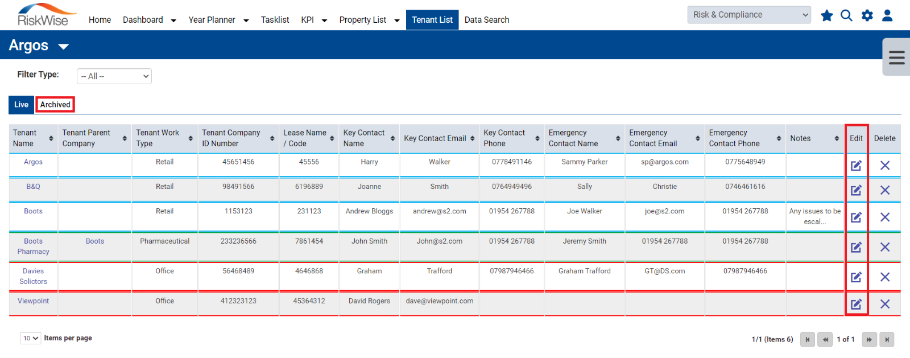Expand the KPI menu
The height and width of the screenshot is (358, 910).
(324, 20)
